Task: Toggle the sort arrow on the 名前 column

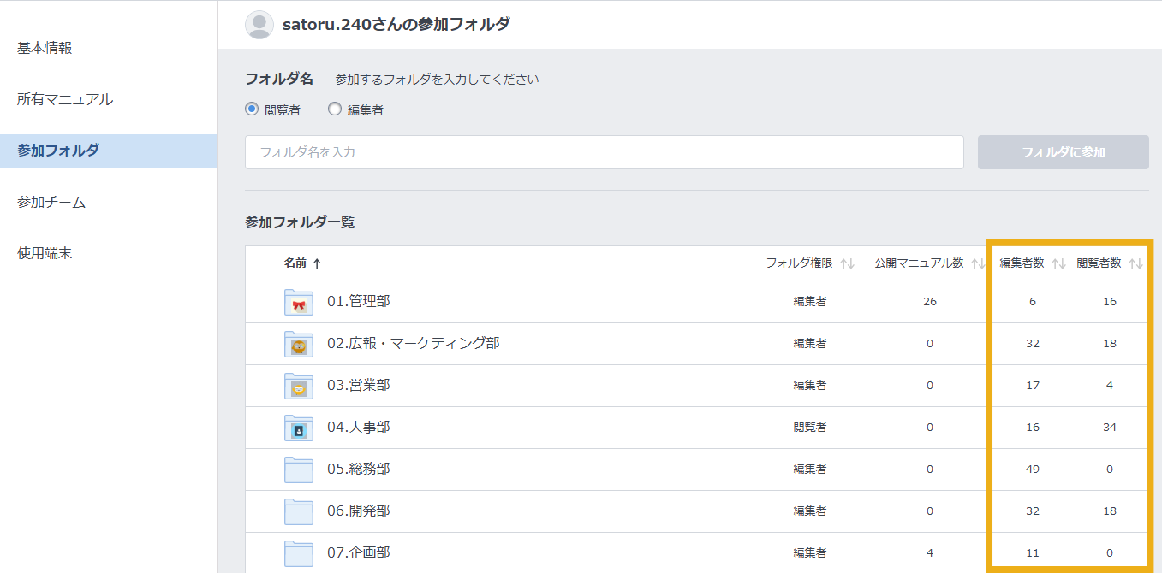Action: point(318,263)
